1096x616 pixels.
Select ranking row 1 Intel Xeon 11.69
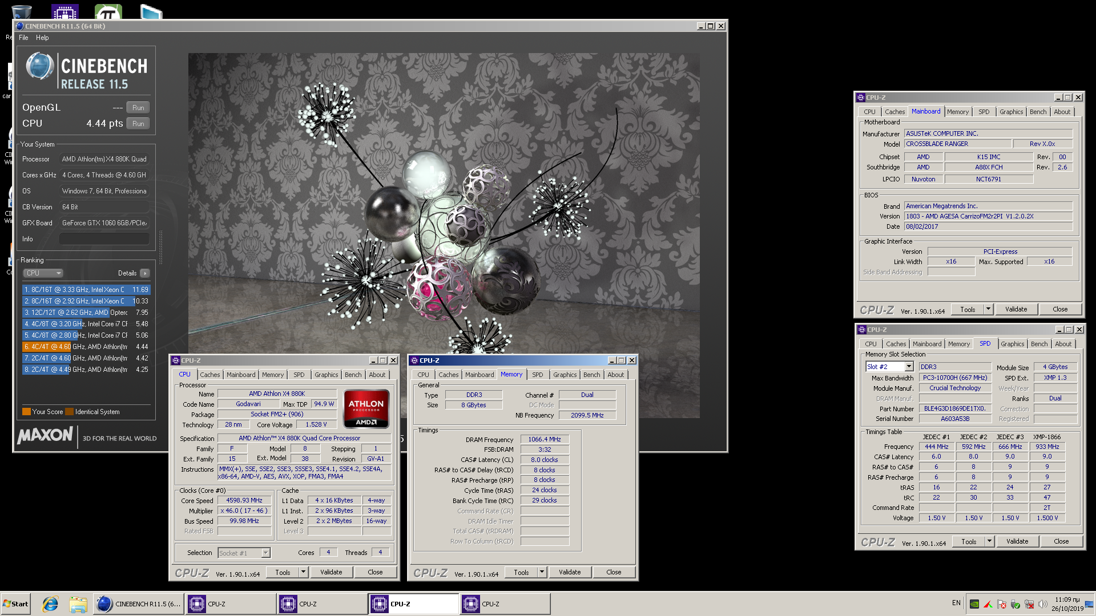[x=86, y=290]
